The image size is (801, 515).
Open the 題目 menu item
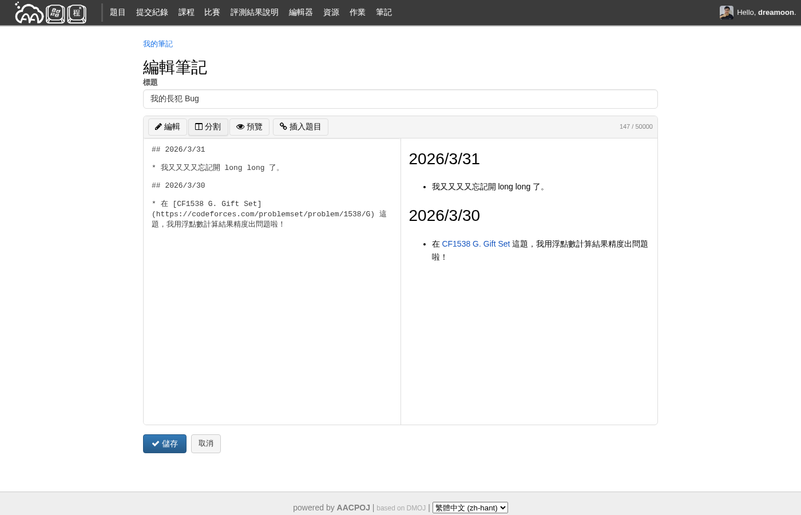tap(117, 12)
